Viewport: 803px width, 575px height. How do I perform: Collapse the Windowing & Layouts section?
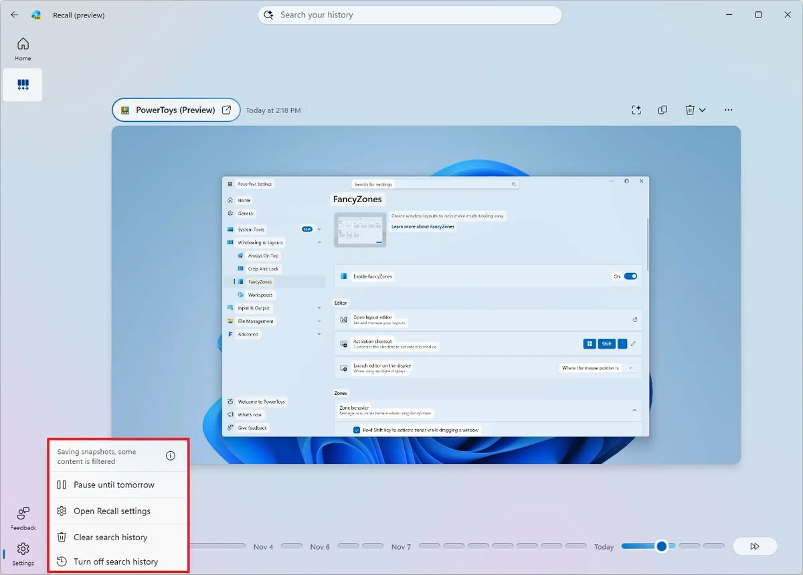[x=319, y=242]
